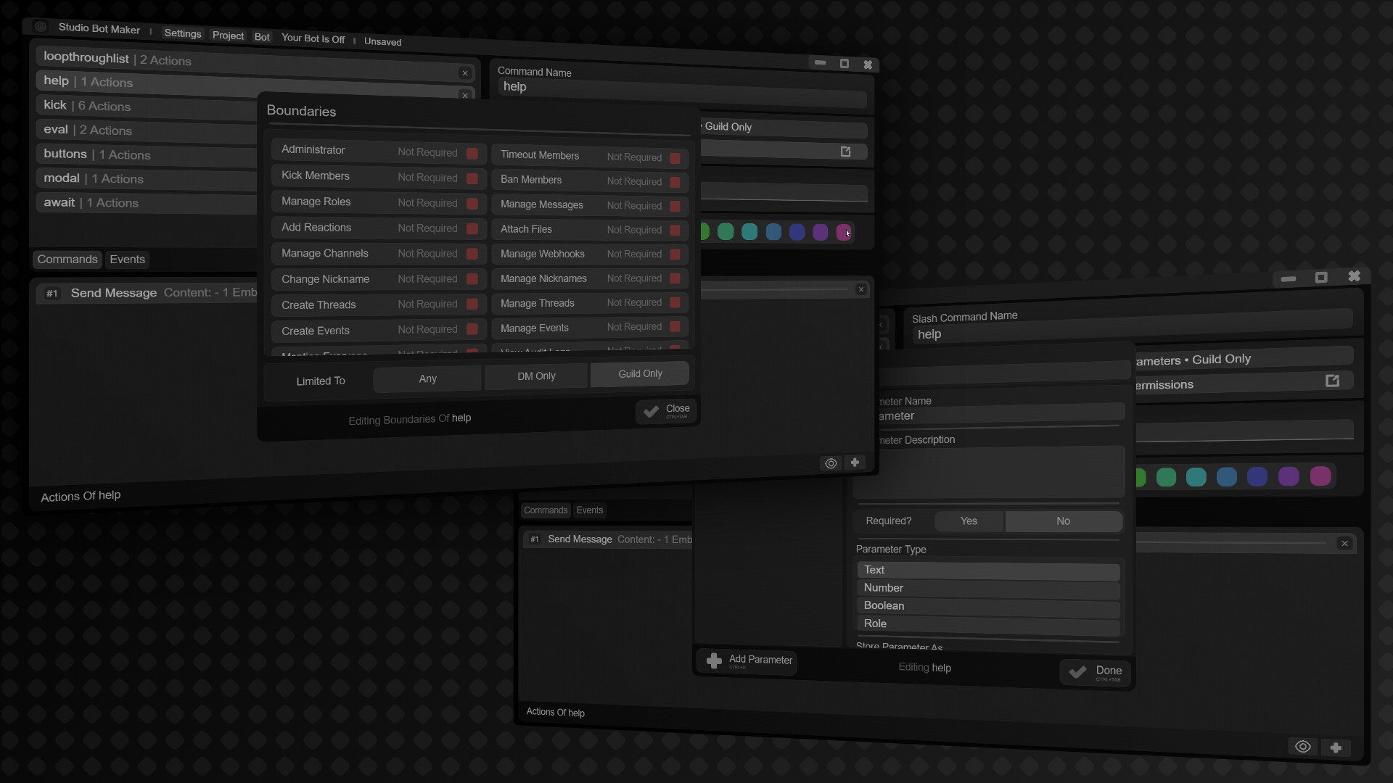The height and width of the screenshot is (783, 1393).
Task: Choose Boolean parameter type
Action: click(x=988, y=606)
